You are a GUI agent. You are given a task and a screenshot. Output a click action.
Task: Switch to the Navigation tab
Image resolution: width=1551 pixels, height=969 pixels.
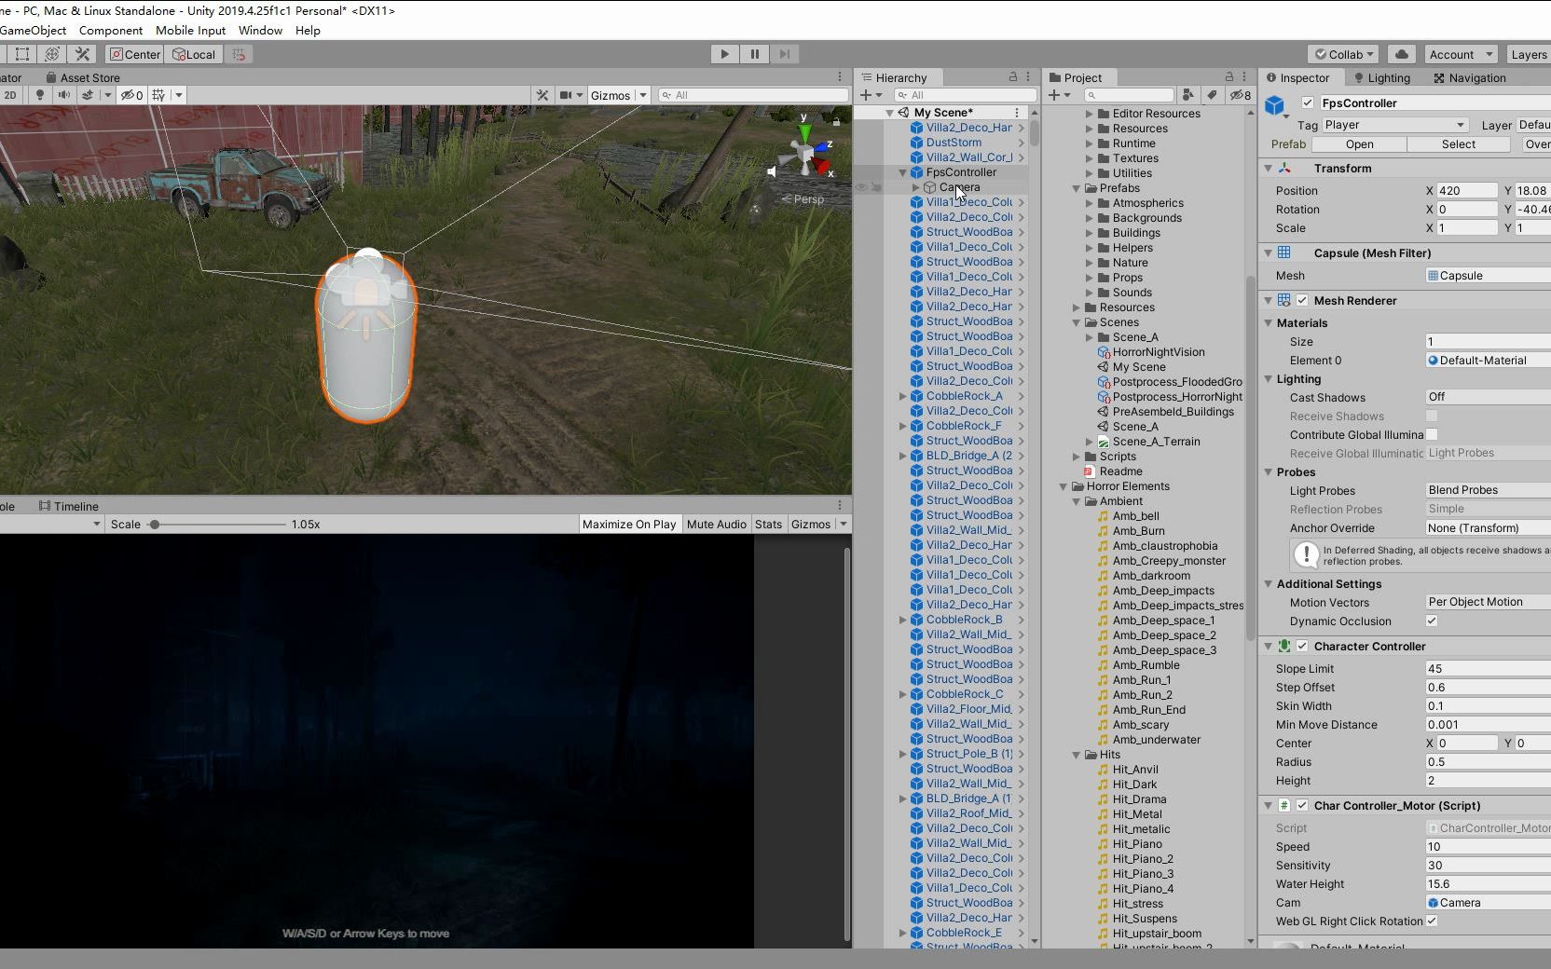point(1478,77)
